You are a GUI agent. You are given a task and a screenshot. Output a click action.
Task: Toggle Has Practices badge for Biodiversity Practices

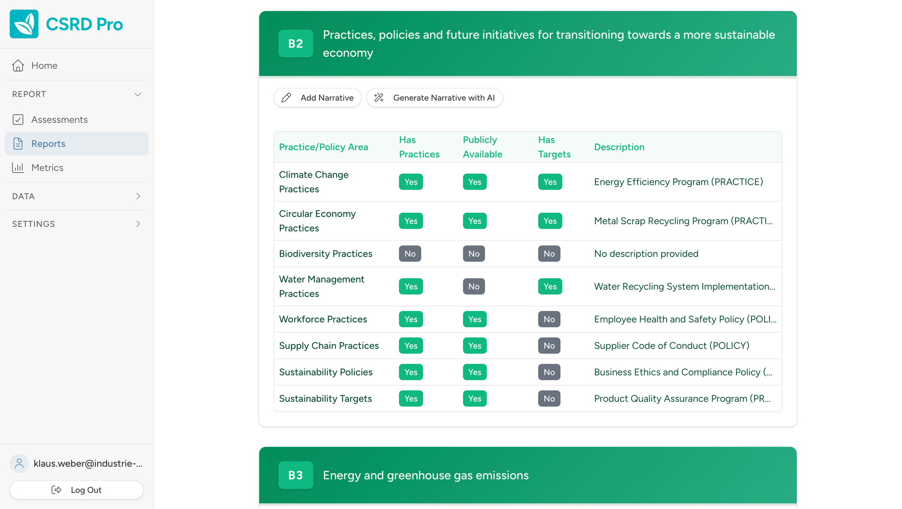pos(410,253)
